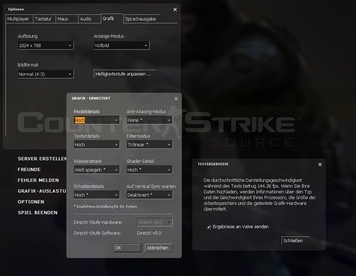Screen dimensions: 356x276
Task: Open the Schattendetails dropdown
Action: [x=97, y=195]
